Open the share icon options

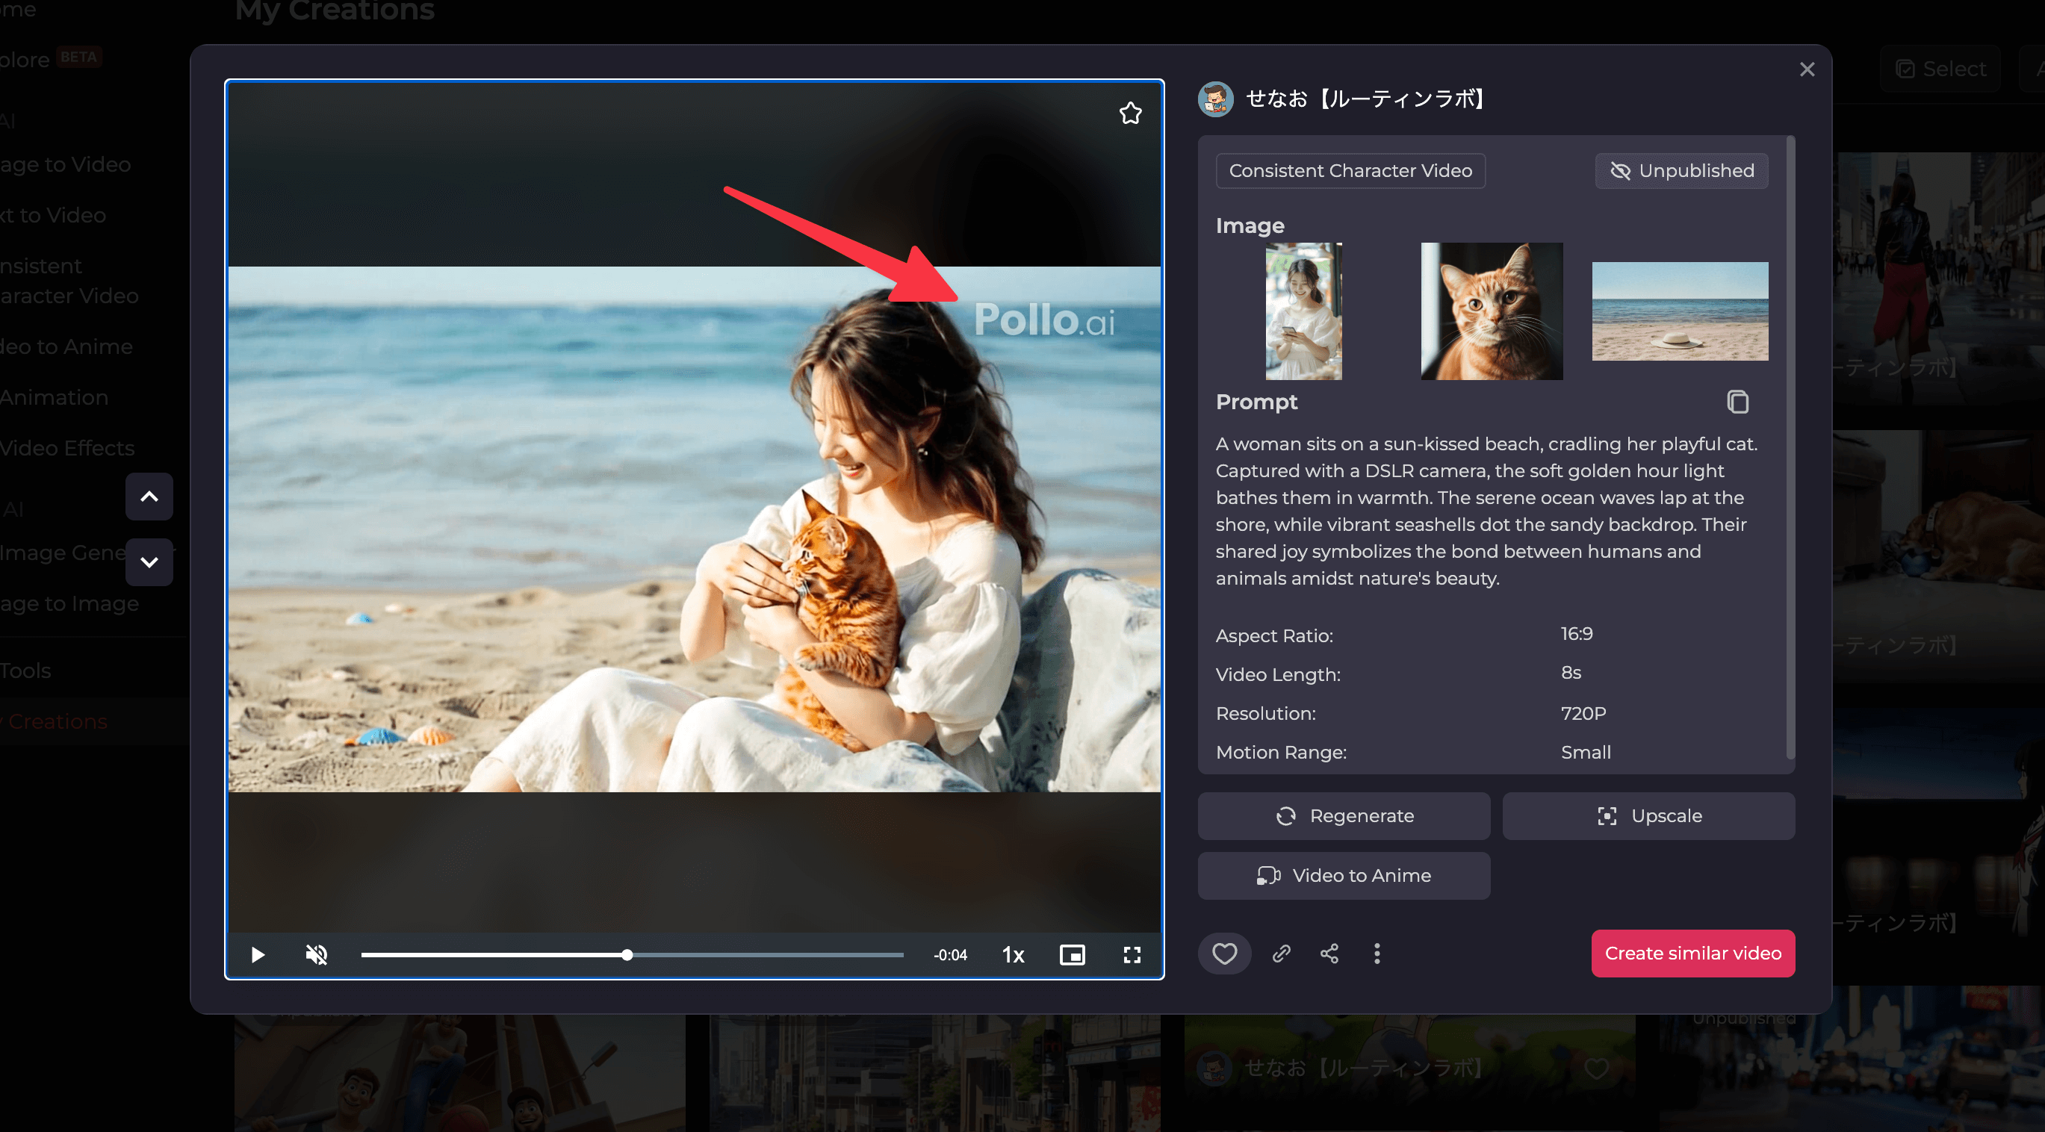[1329, 954]
